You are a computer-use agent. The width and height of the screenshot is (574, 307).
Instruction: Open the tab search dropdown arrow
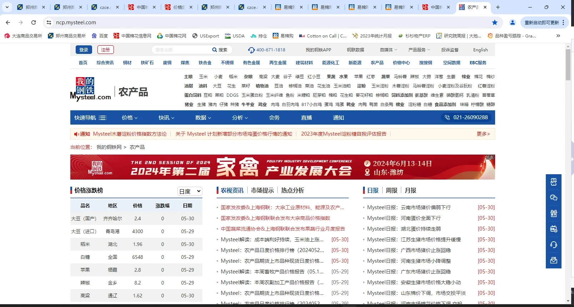pos(7,7)
